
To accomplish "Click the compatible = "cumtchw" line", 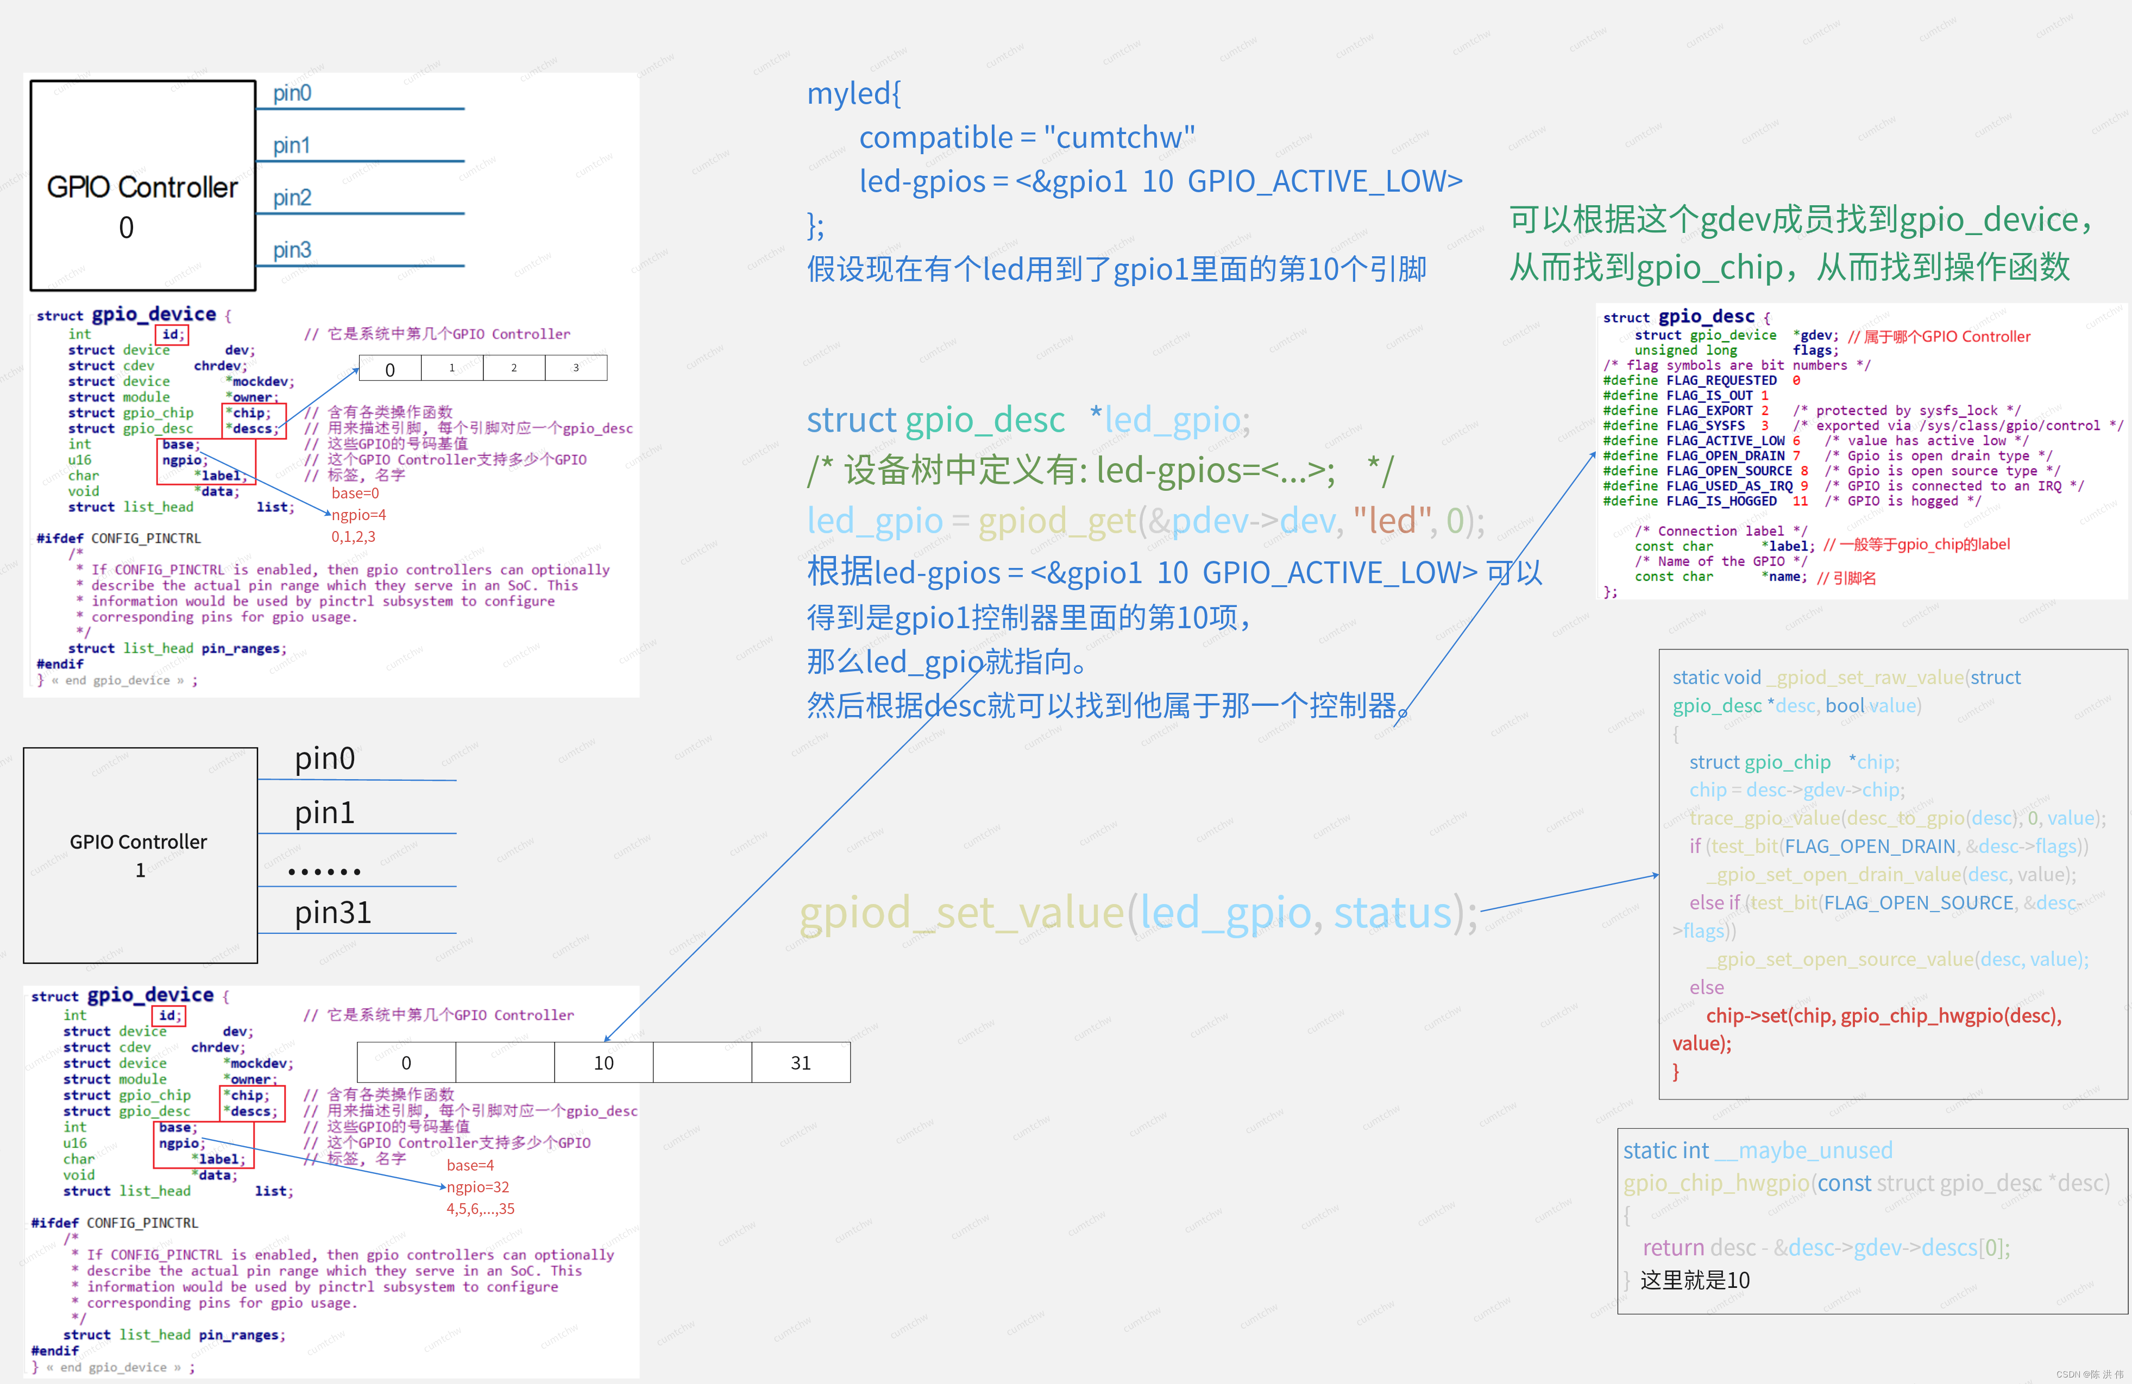I will click(x=1027, y=137).
